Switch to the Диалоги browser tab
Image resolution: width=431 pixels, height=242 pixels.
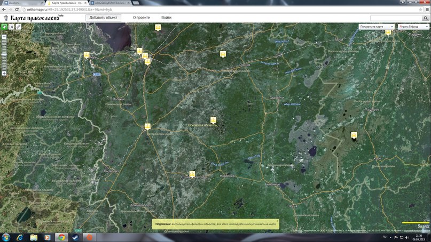pos(23,3)
